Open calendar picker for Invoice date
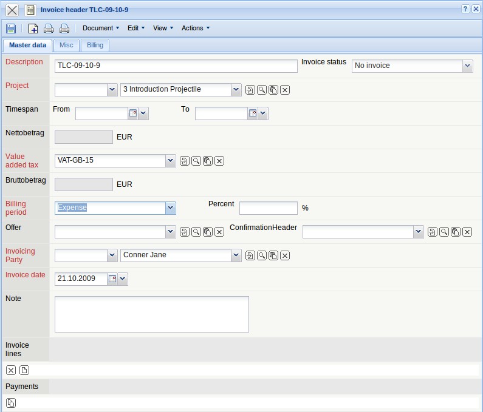 point(112,279)
